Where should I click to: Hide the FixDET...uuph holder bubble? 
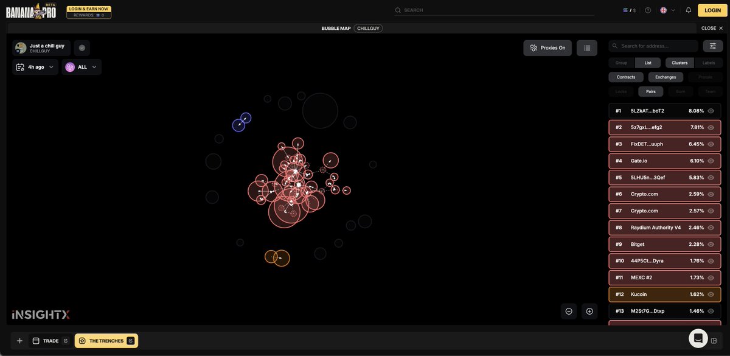[x=711, y=144]
